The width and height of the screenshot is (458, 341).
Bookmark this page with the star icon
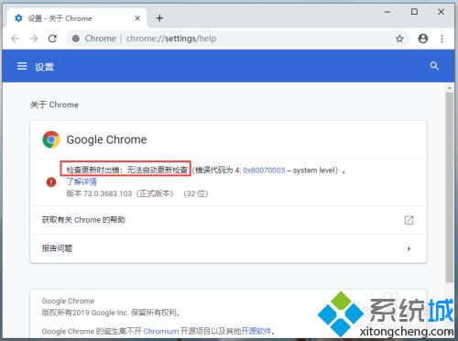[x=399, y=38]
